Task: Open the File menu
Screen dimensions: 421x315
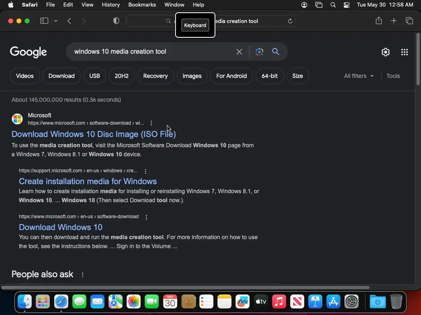Action: click(51, 5)
